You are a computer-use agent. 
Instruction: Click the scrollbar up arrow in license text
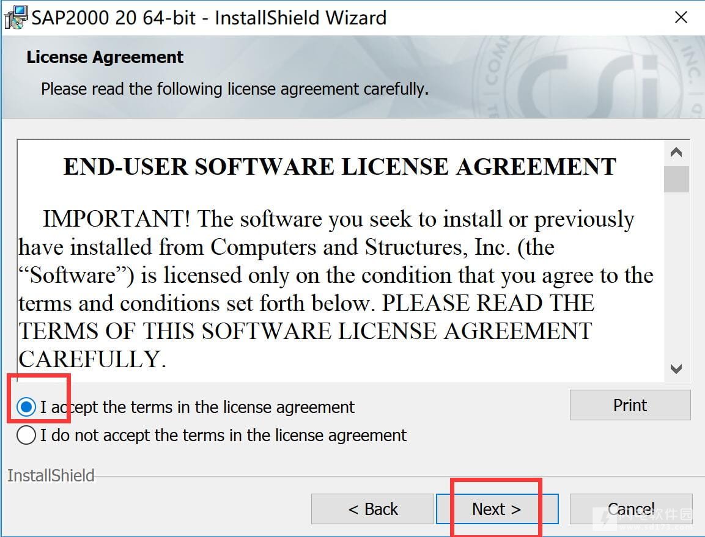click(676, 153)
